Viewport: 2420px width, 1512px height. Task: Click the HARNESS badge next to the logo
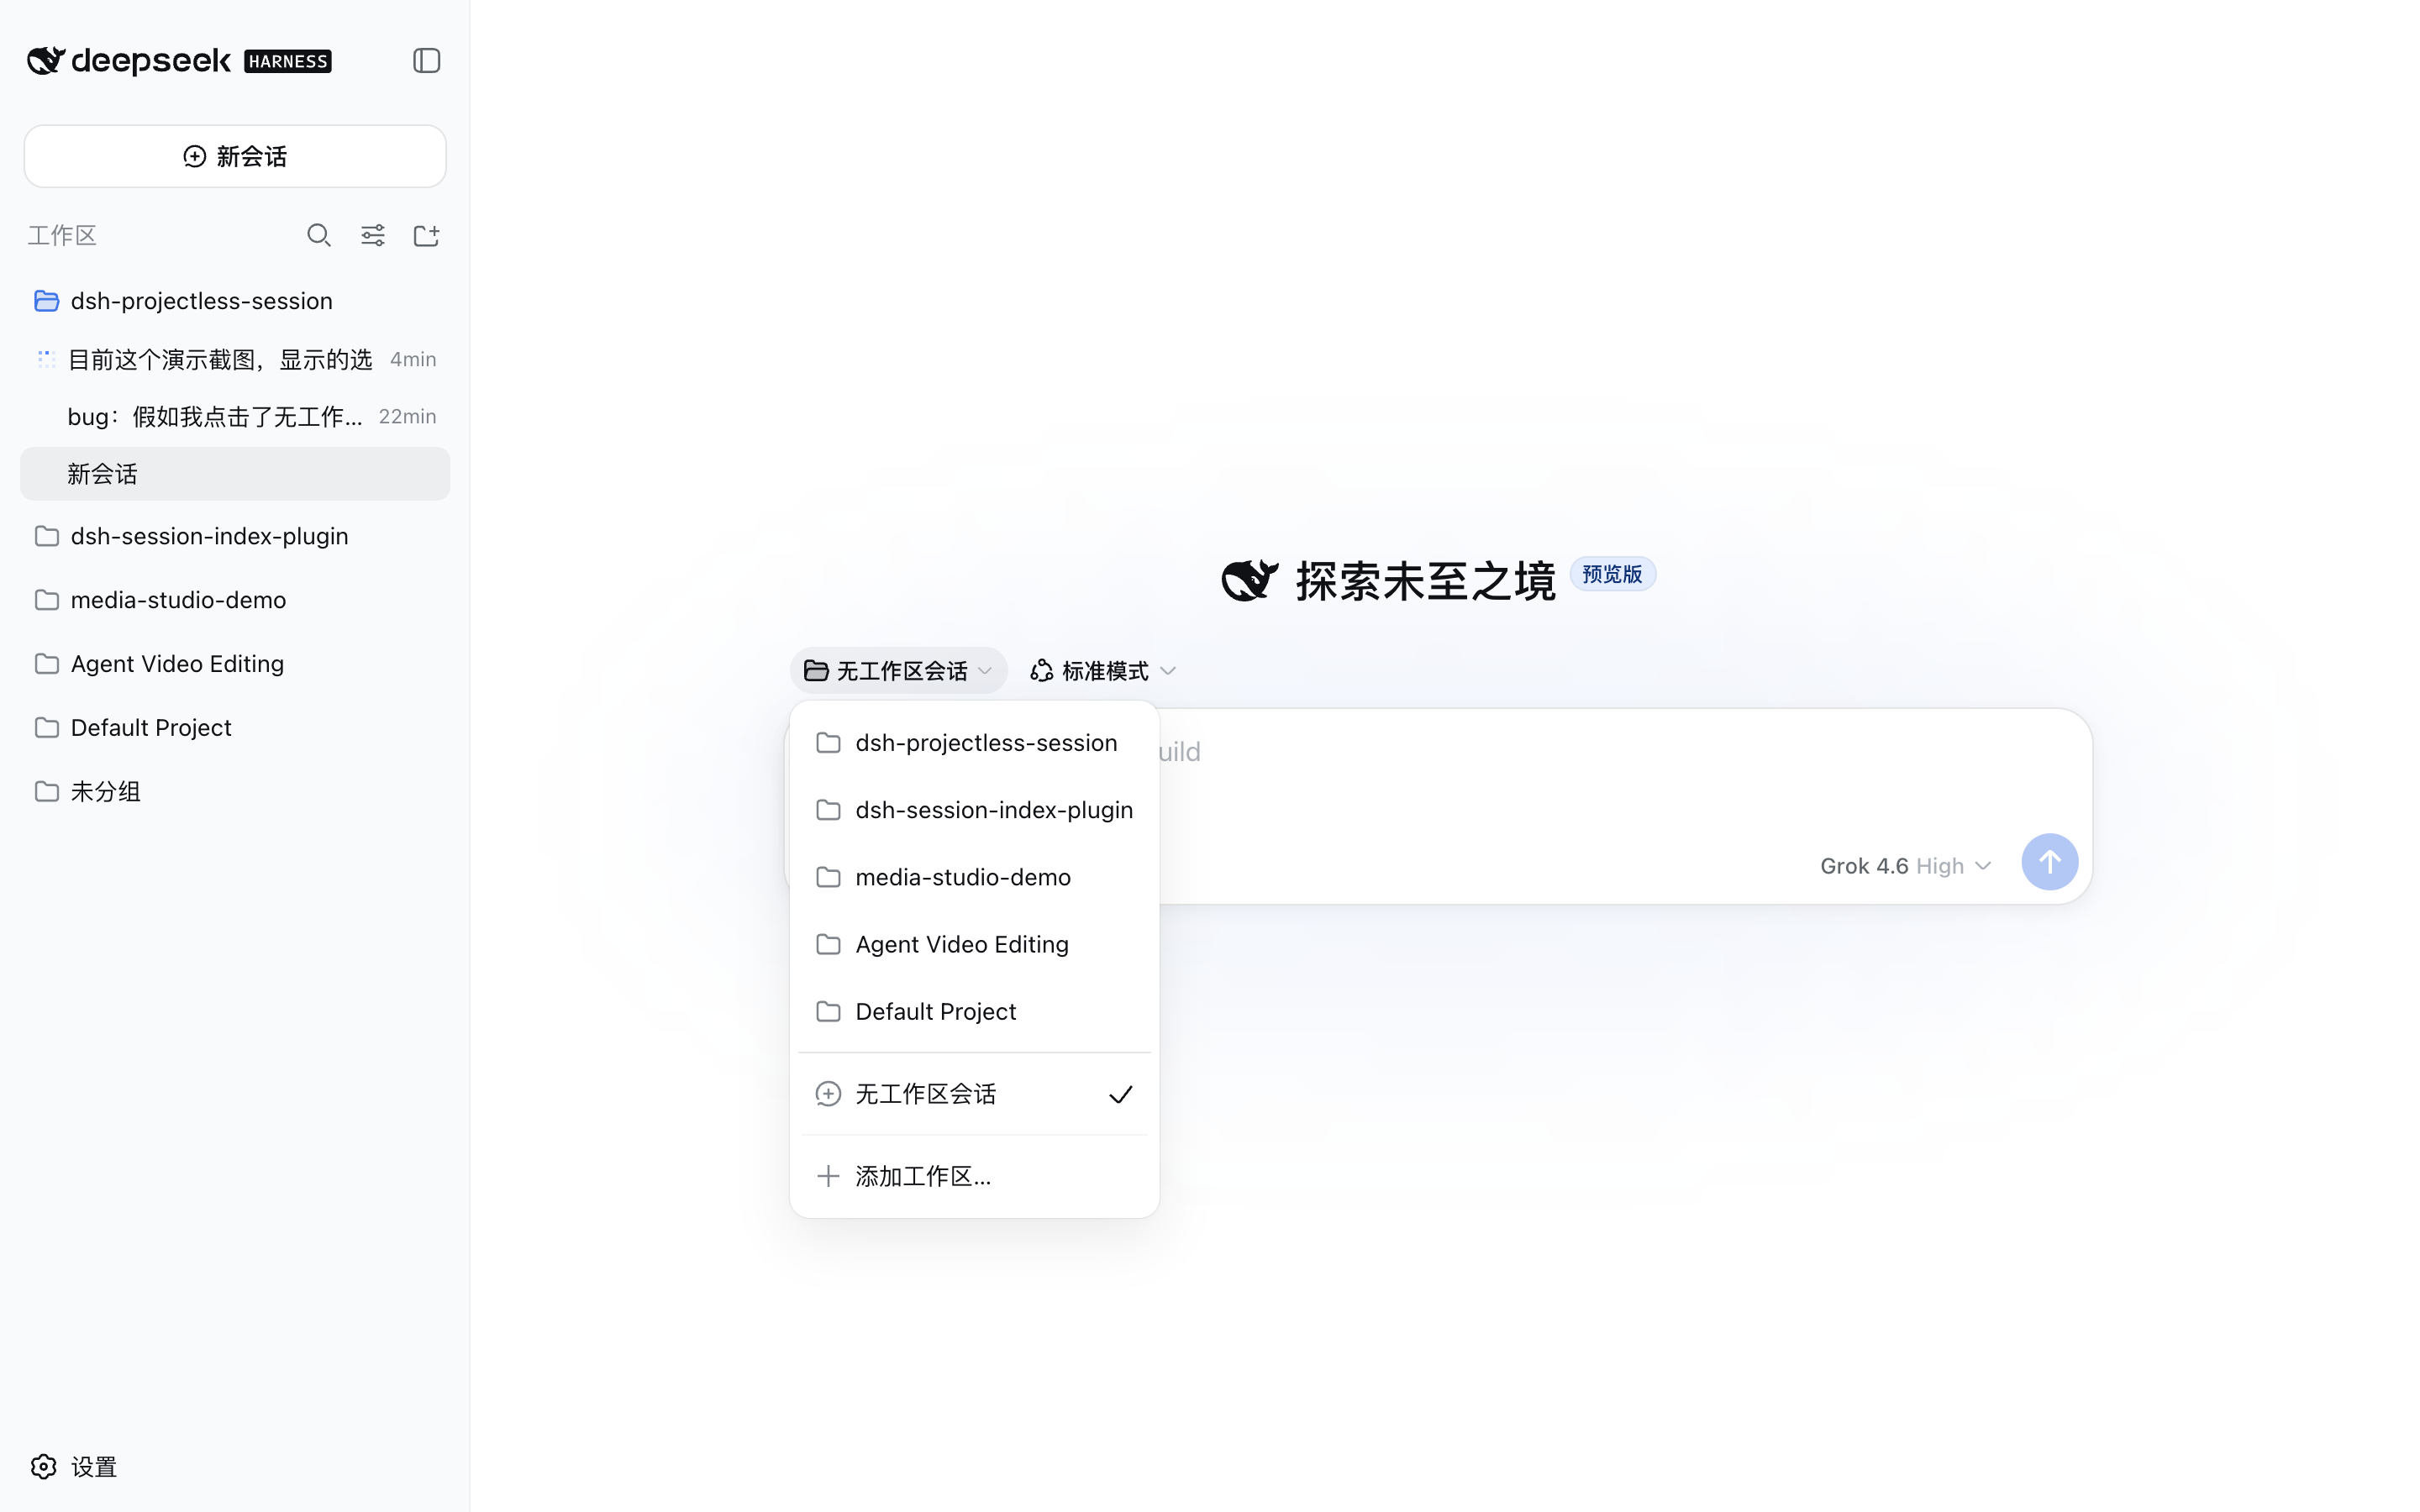coord(288,62)
